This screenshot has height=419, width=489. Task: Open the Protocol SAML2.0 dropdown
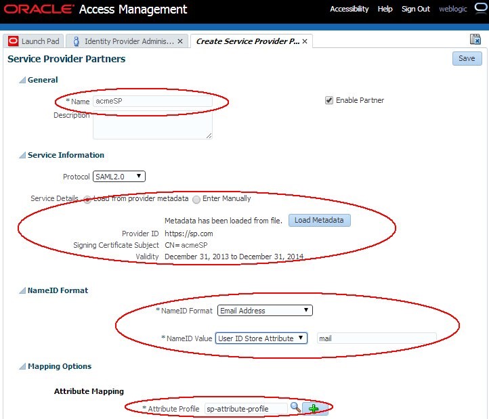[x=119, y=177]
